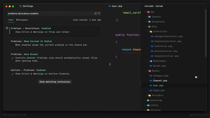Collapse the app folder chevron
Screen dimensions: 210x118
pyautogui.click(x=145, y=12)
